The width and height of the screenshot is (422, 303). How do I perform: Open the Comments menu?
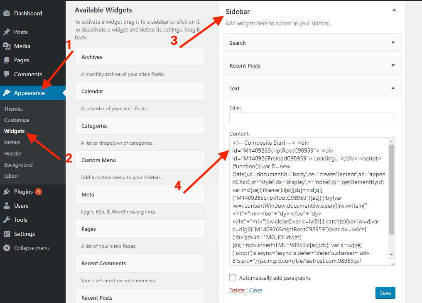click(x=28, y=74)
